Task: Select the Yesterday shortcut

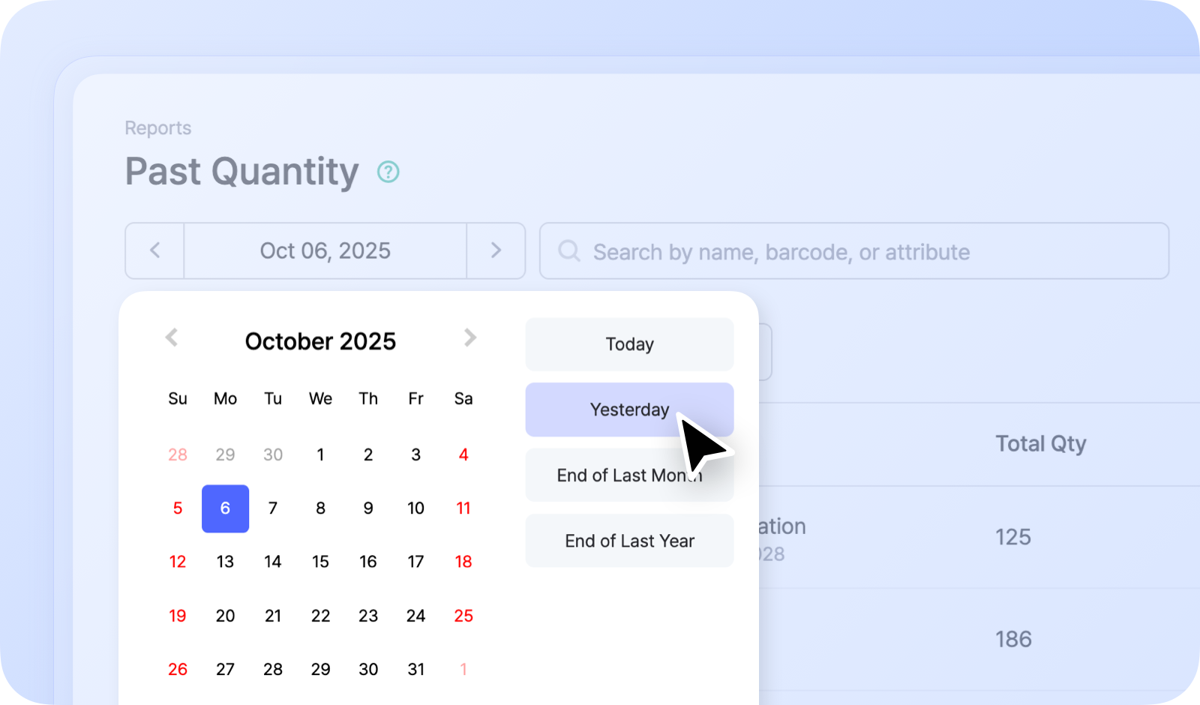Action: [x=629, y=409]
